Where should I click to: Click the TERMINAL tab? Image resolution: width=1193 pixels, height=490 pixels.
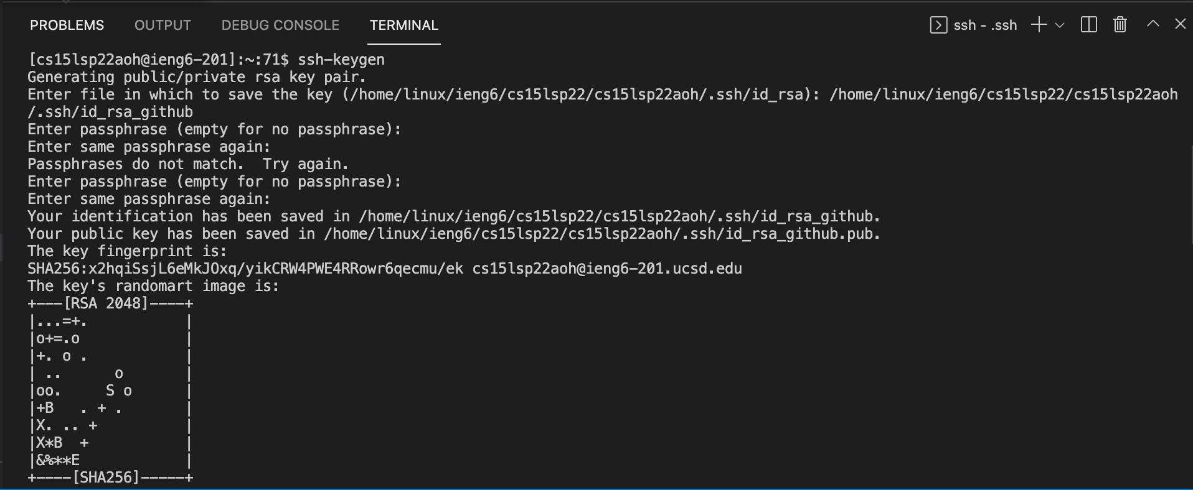click(404, 25)
